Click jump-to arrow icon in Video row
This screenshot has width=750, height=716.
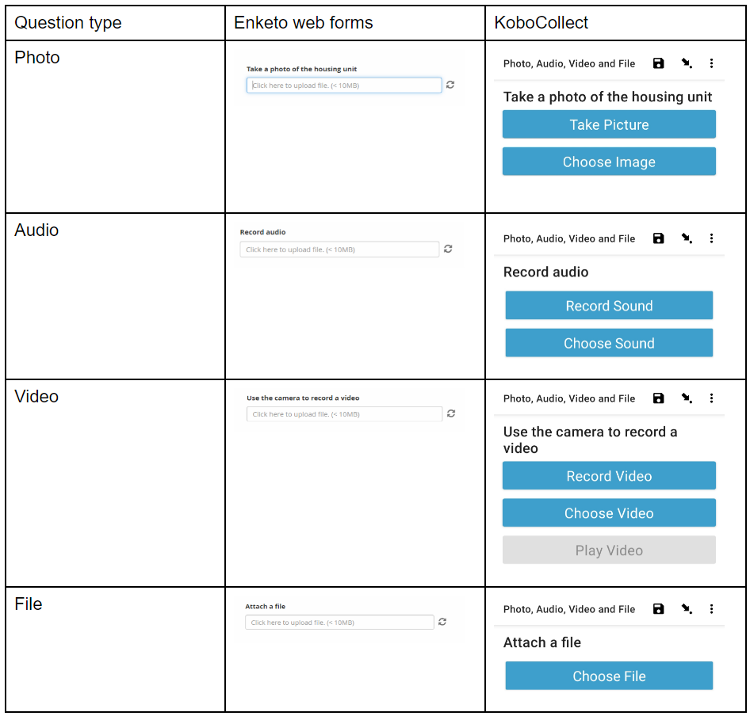coord(686,398)
